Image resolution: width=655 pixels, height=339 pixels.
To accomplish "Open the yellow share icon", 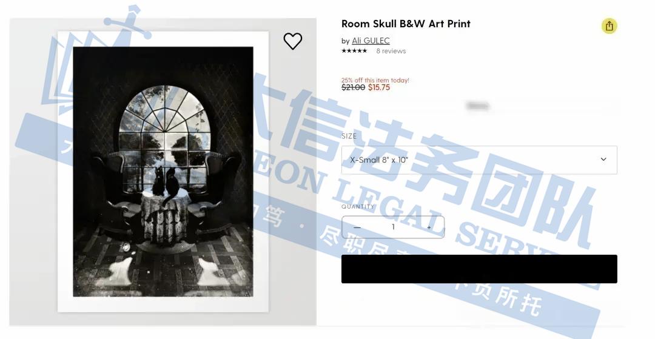I will point(609,26).
